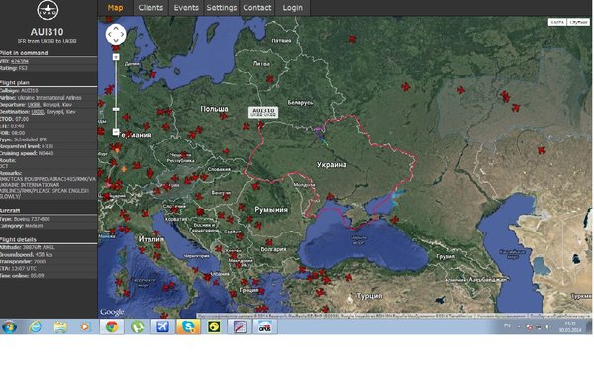Click the Groundspeed 458 kts row
This screenshot has height=371, width=594.
[x=49, y=255]
